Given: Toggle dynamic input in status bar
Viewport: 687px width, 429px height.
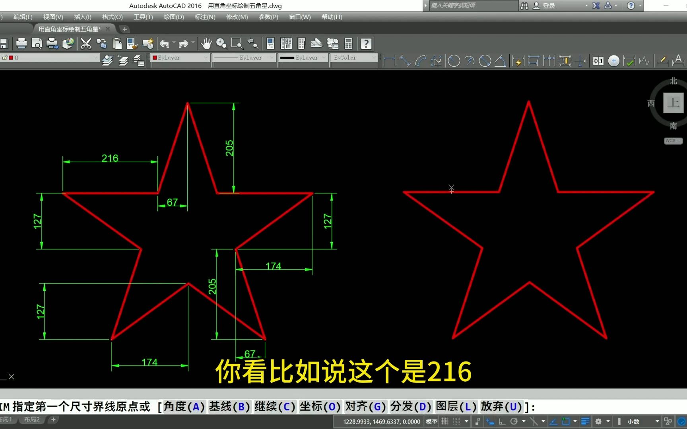Looking at the screenshot, I should [490, 421].
